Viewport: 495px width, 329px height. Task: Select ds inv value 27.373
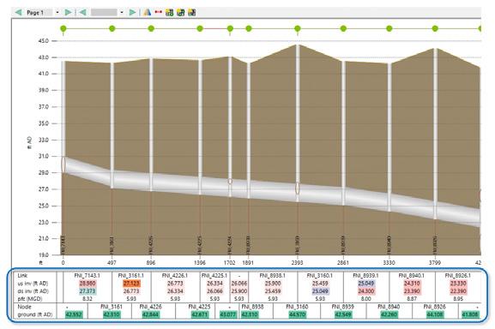[x=88, y=290]
